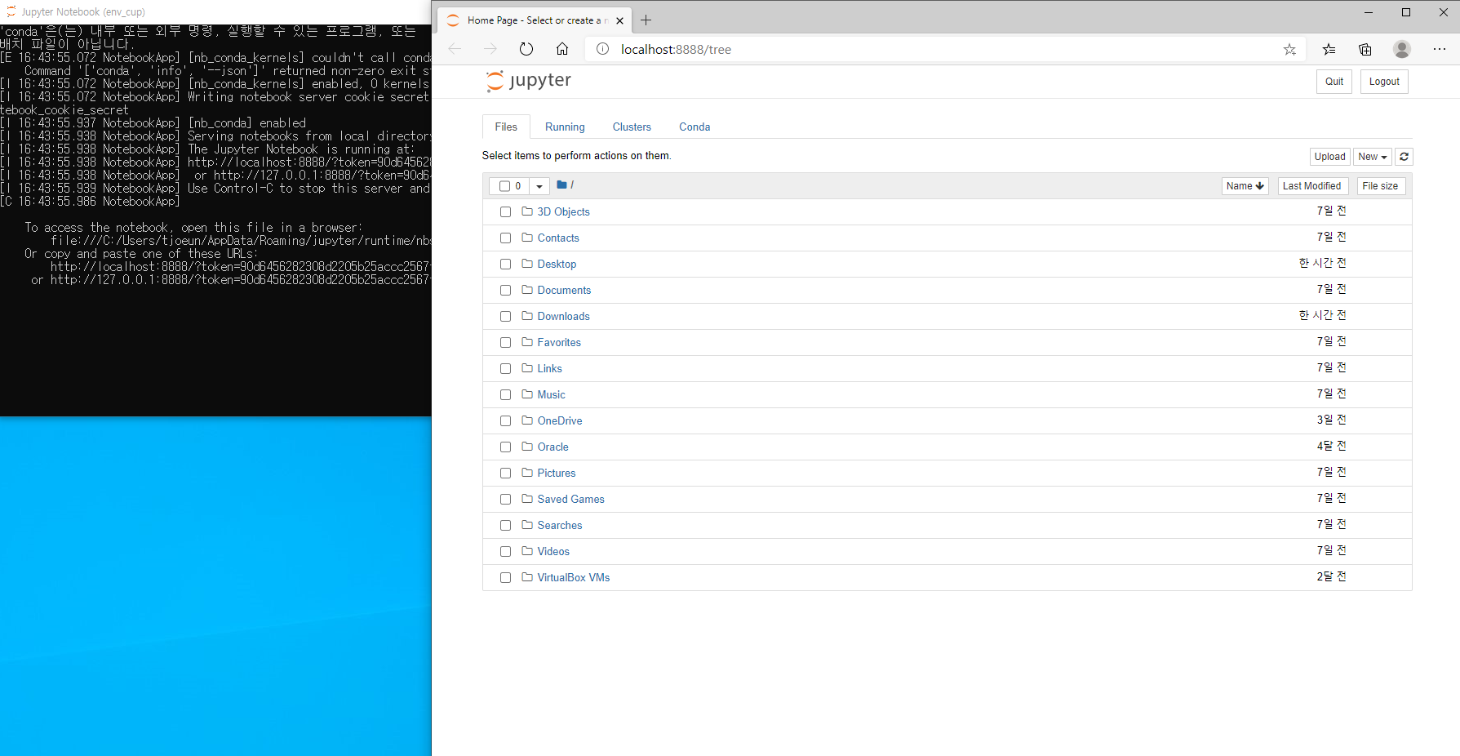Click the OneDrive folder icon
Image resolution: width=1460 pixels, height=756 pixels.
coord(527,420)
